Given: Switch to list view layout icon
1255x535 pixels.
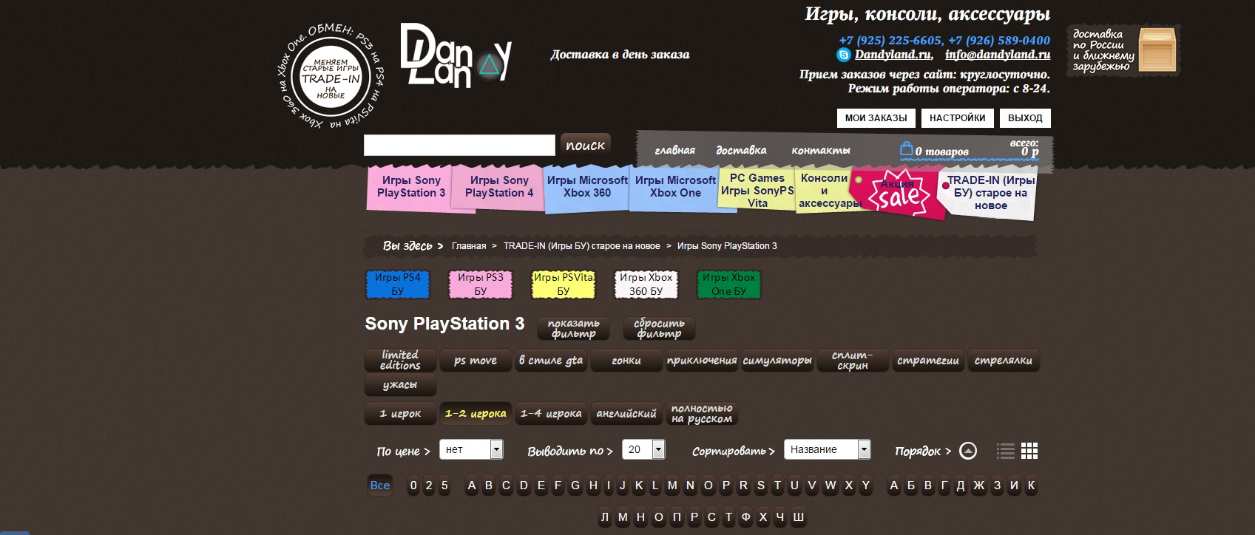Looking at the screenshot, I should [1006, 451].
